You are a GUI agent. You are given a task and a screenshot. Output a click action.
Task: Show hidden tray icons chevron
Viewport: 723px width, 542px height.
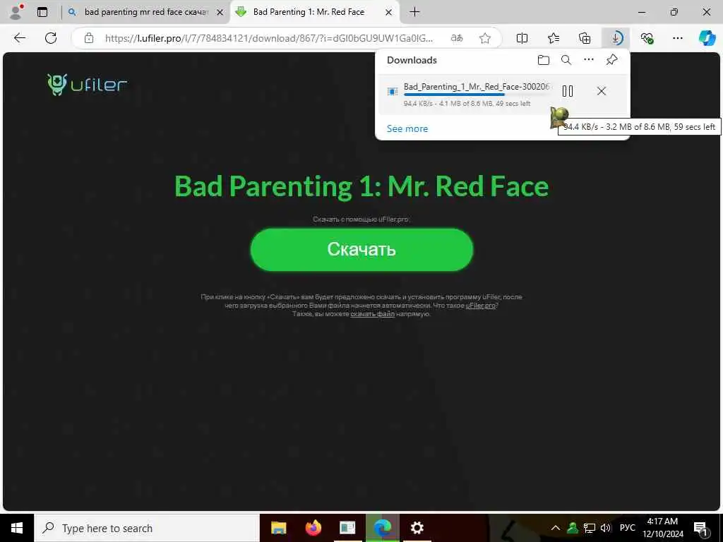(x=556, y=528)
